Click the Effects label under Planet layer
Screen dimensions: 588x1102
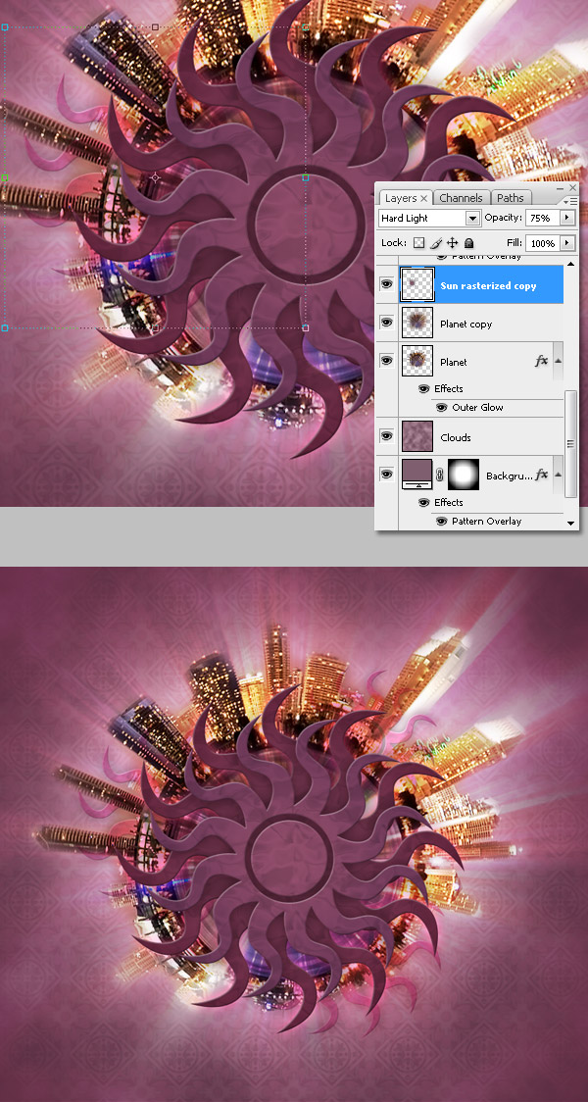pyautogui.click(x=448, y=388)
